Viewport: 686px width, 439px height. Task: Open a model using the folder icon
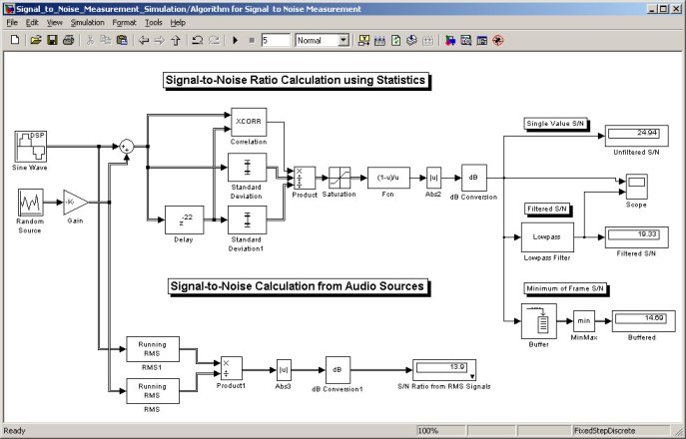click(35, 40)
